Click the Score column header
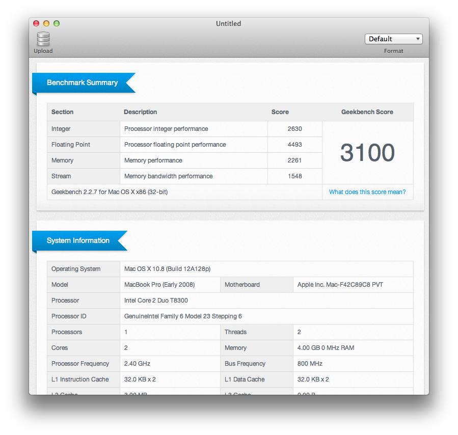458x435 pixels. pyautogui.click(x=280, y=112)
